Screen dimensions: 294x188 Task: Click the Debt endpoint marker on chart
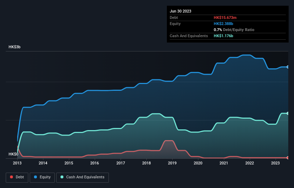(288, 158)
